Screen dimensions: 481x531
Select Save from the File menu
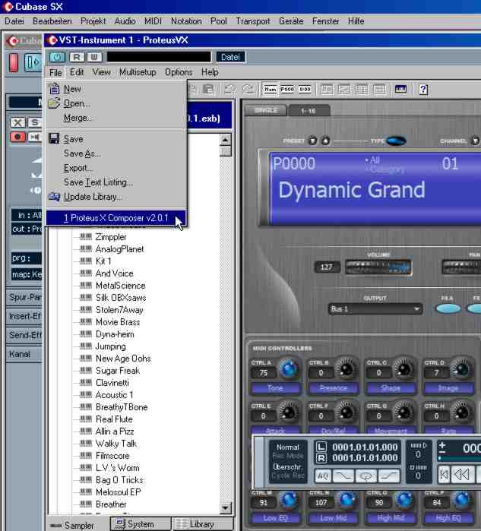116,139
